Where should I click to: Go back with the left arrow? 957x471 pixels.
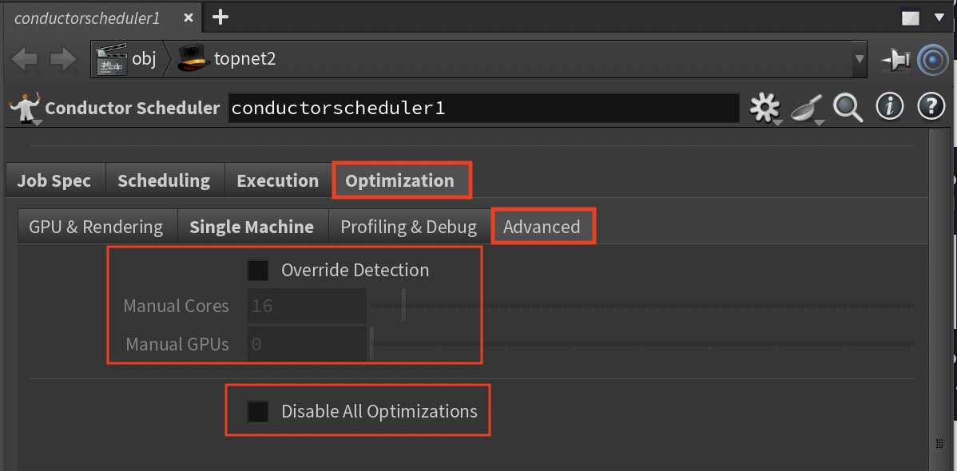click(x=25, y=59)
